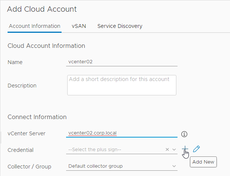Clear the Credential selection with the X

tap(167, 150)
